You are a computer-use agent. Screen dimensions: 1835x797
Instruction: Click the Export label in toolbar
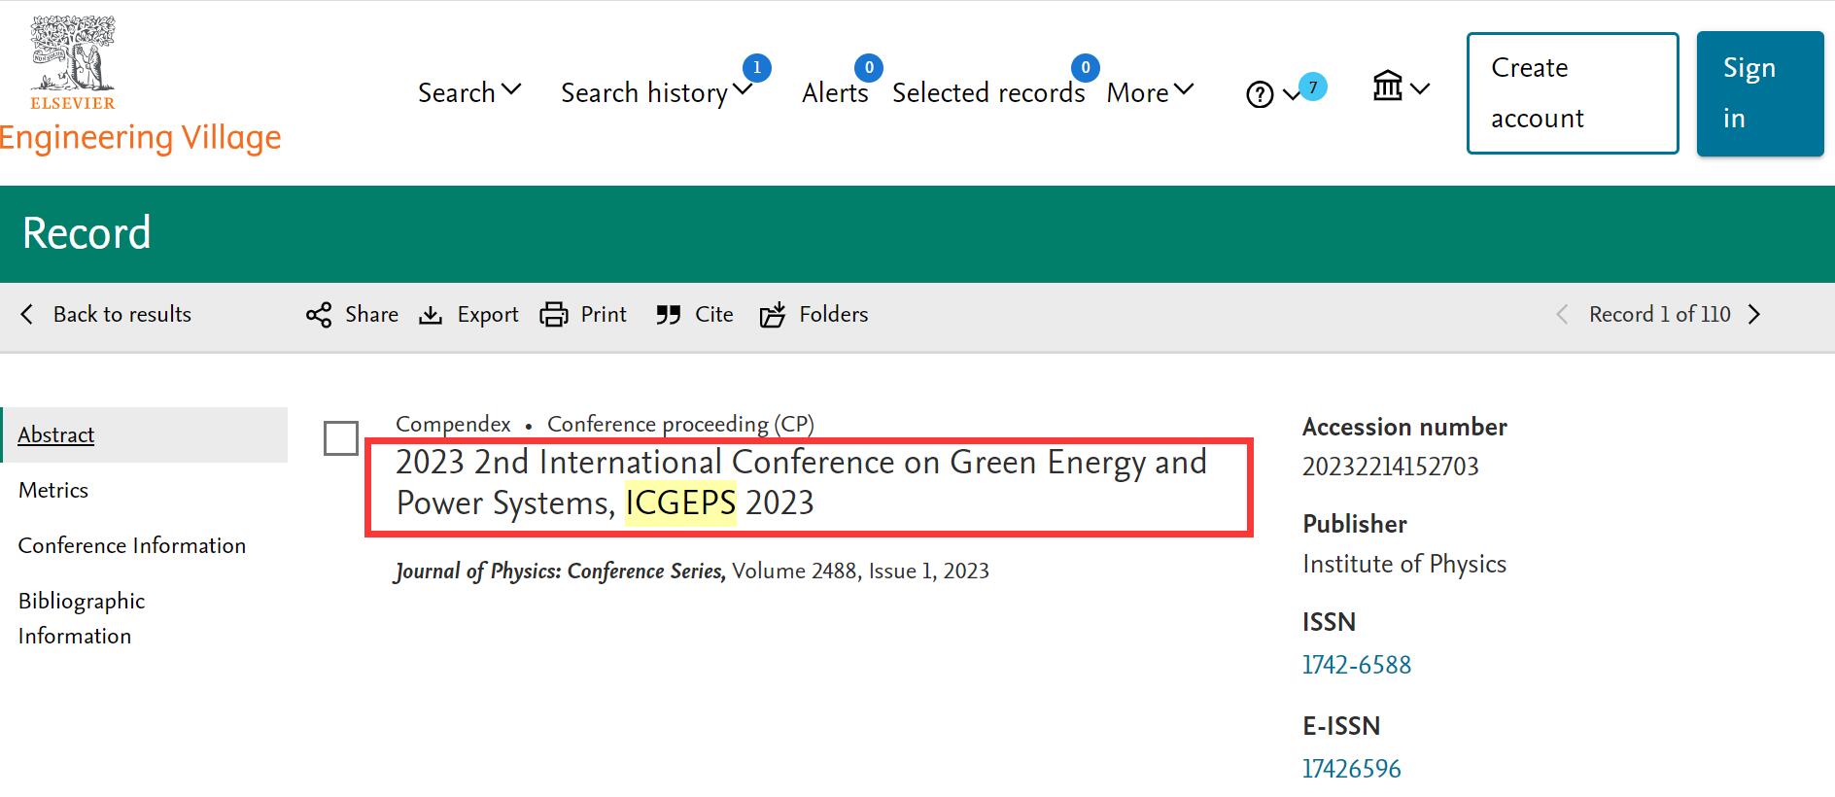488,315
